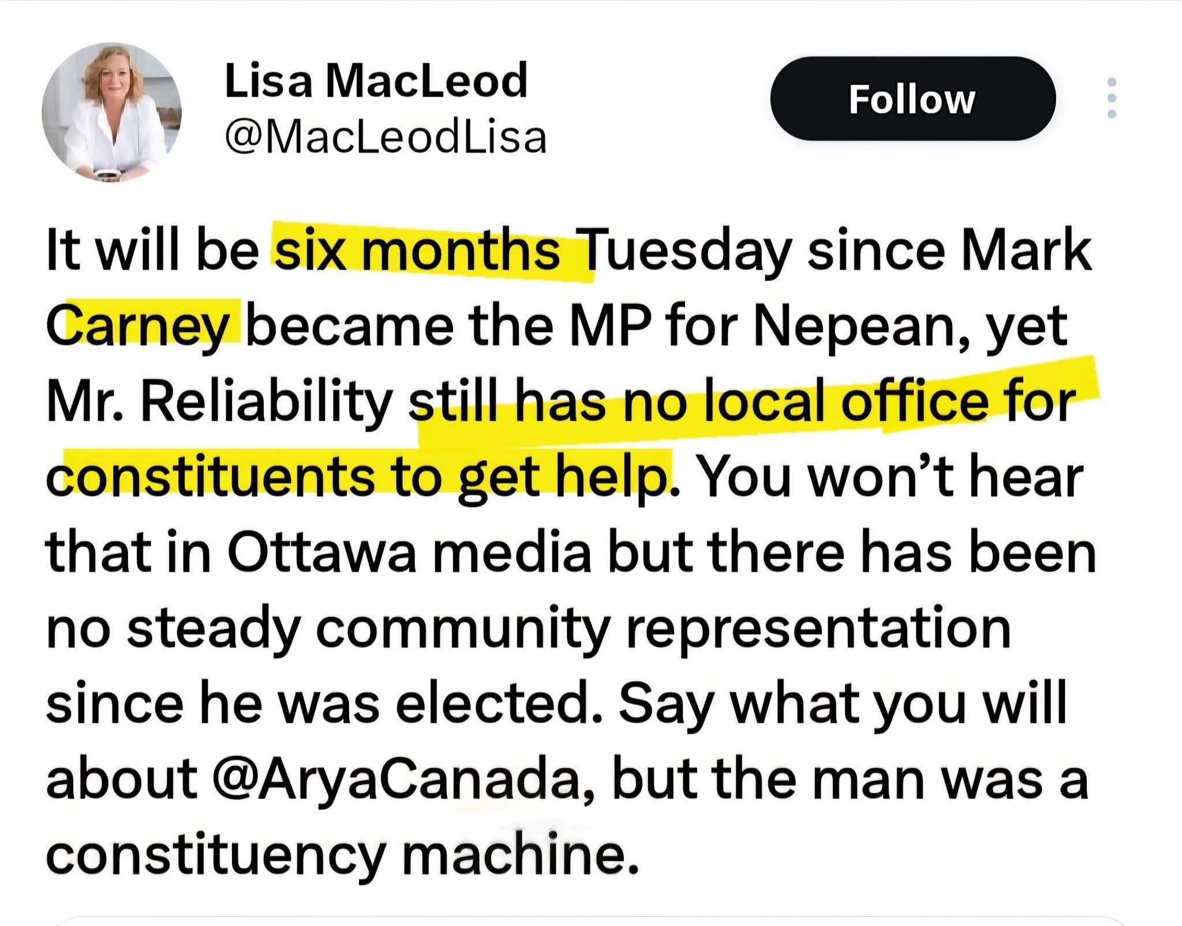1182x926 pixels.
Task: Follow Lisa MacLeod's account
Action: pos(912,99)
